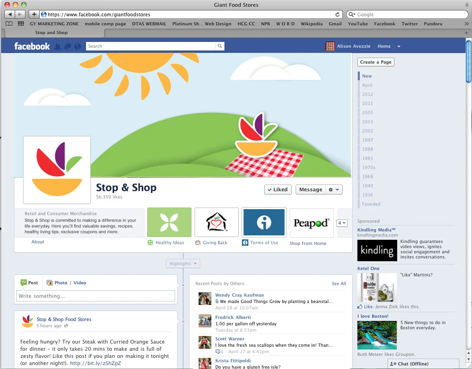Click the Write something input field
472x369 pixels.
[96, 296]
